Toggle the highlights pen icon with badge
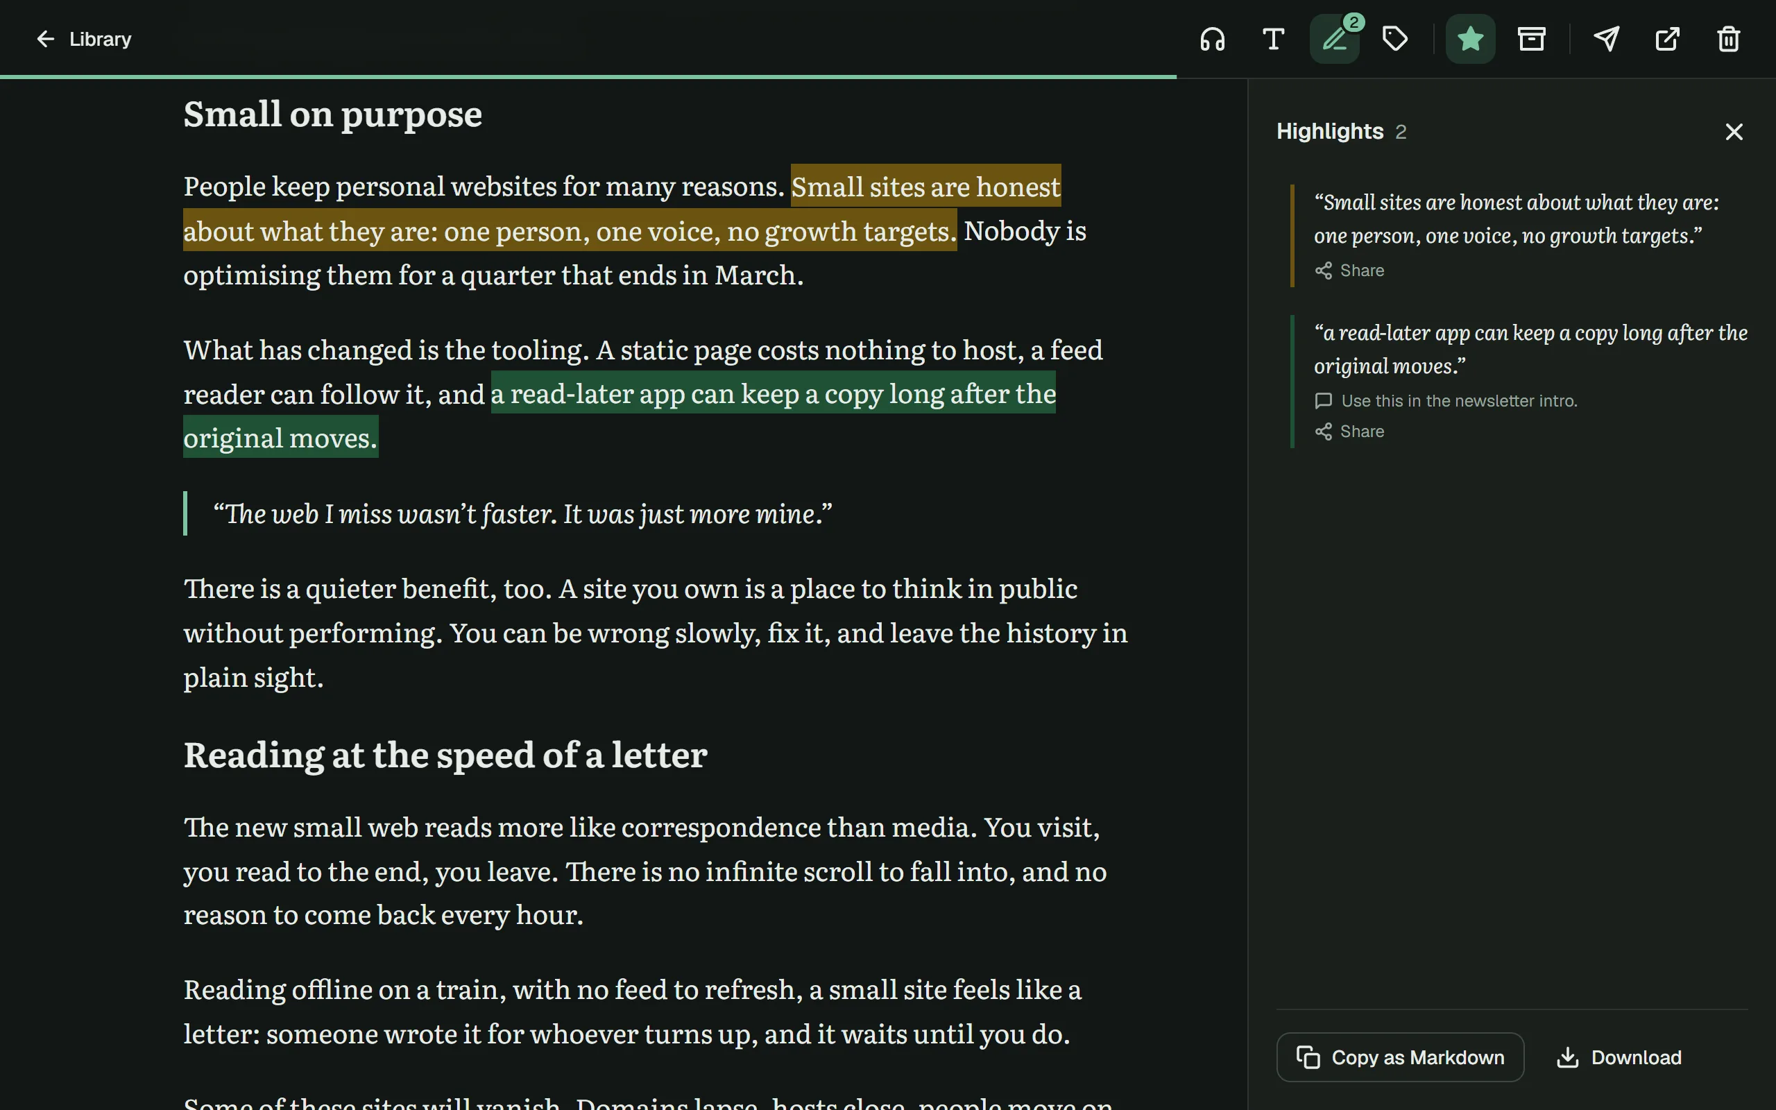Viewport: 1776px width, 1110px height. point(1335,39)
